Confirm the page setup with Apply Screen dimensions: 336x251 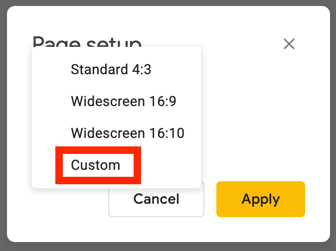click(x=260, y=199)
